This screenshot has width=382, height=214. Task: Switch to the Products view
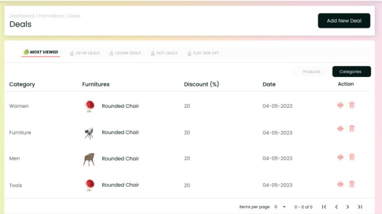coord(312,71)
